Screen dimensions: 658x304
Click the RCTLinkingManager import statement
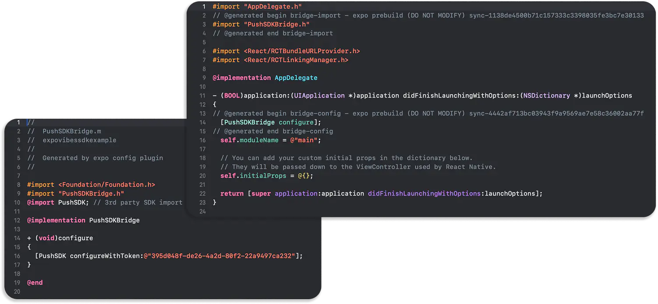(280, 60)
